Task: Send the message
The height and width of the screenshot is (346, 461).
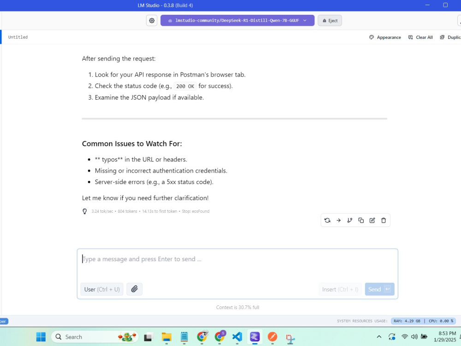Action: (379, 289)
